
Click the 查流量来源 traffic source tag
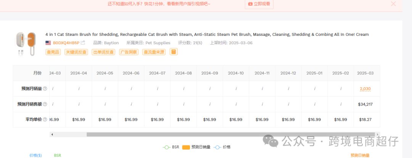coord(154,52)
